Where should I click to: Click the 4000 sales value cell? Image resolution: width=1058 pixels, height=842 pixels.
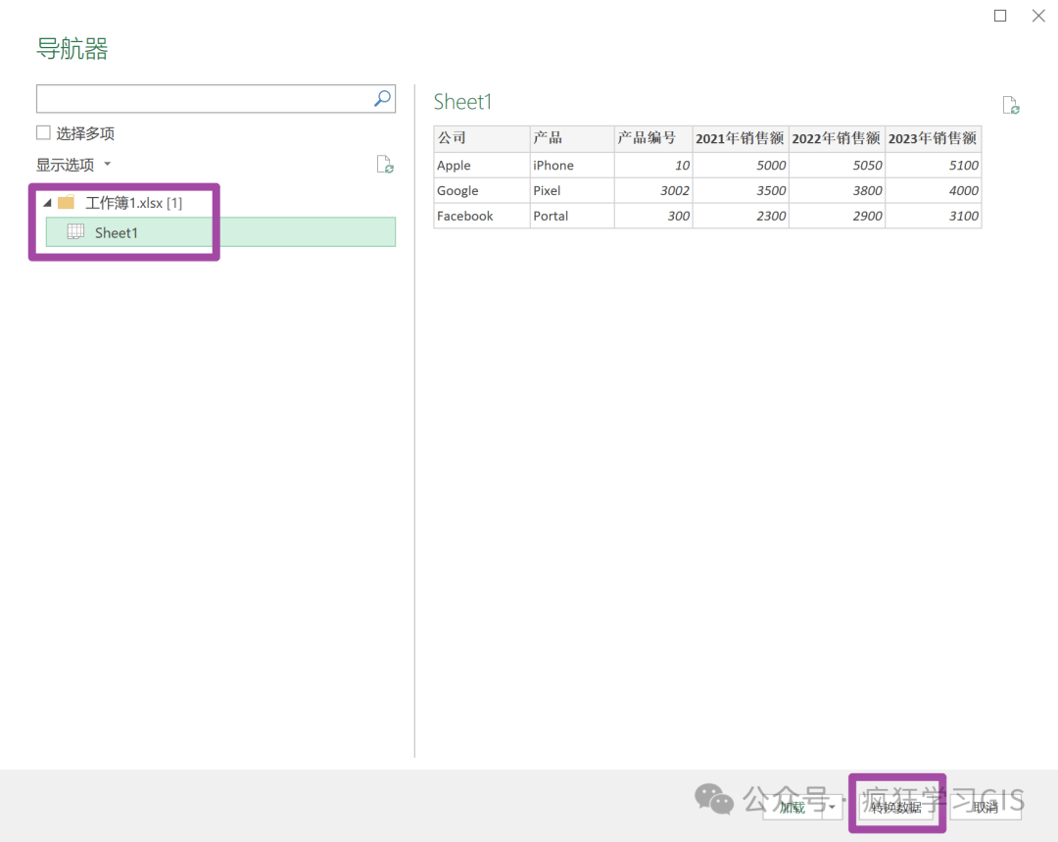[x=934, y=190]
